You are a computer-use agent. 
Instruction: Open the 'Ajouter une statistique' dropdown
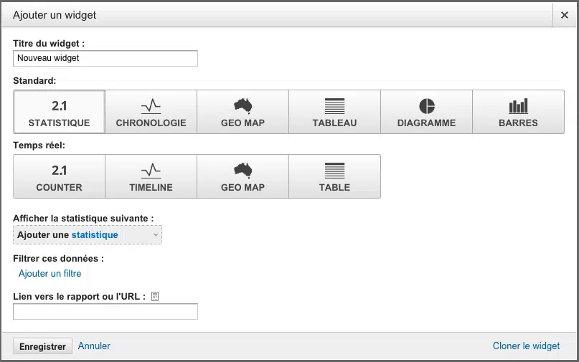click(79, 235)
